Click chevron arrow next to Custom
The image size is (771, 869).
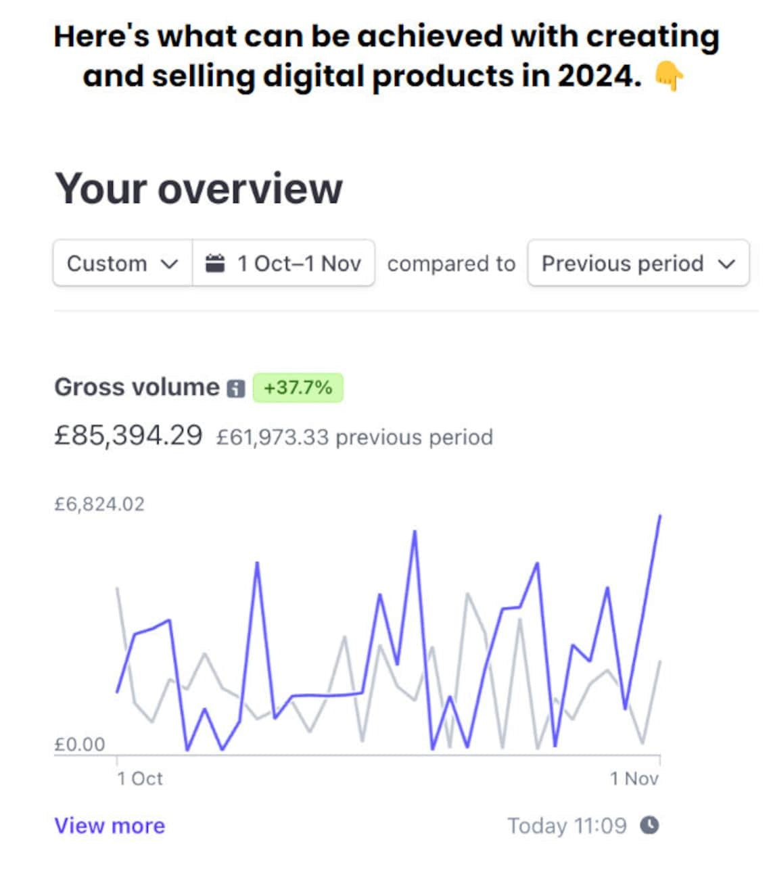click(x=170, y=264)
